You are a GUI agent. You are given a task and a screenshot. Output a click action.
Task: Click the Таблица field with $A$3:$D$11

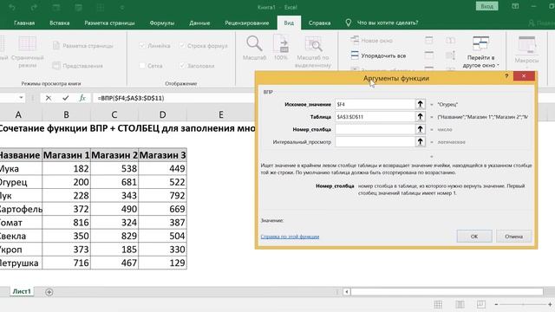click(x=375, y=116)
